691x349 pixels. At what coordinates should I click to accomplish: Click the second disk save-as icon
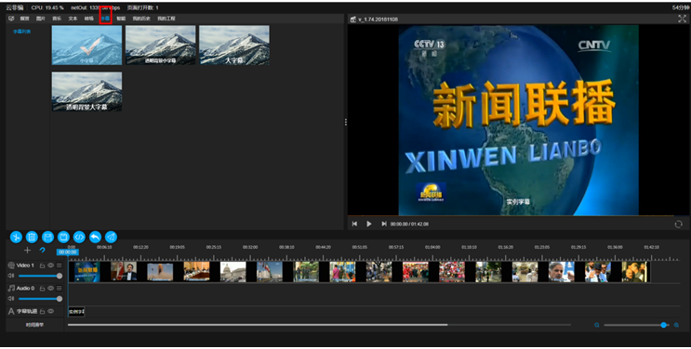(63, 238)
